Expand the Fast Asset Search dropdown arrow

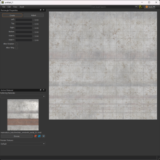point(136,7)
